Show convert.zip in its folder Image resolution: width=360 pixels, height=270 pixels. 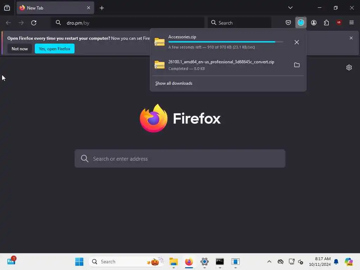297,65
